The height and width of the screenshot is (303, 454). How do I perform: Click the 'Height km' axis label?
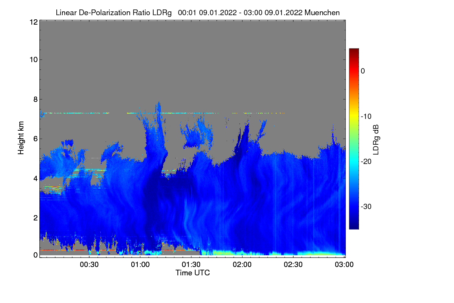click(x=21, y=138)
